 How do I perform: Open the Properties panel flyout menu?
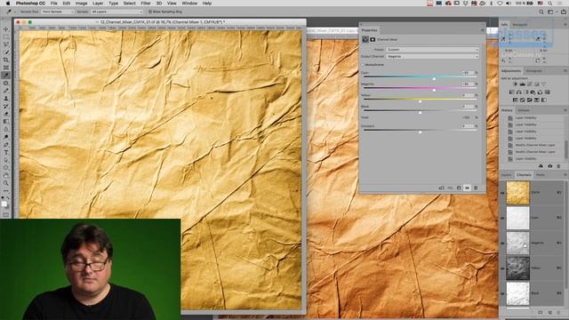[482, 30]
